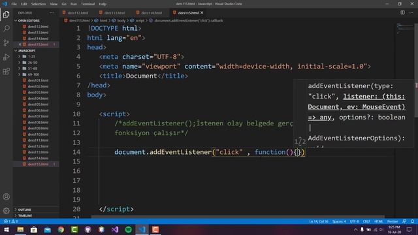418x235 pixels.
Task: Open the Help menu
Action: 103,4
